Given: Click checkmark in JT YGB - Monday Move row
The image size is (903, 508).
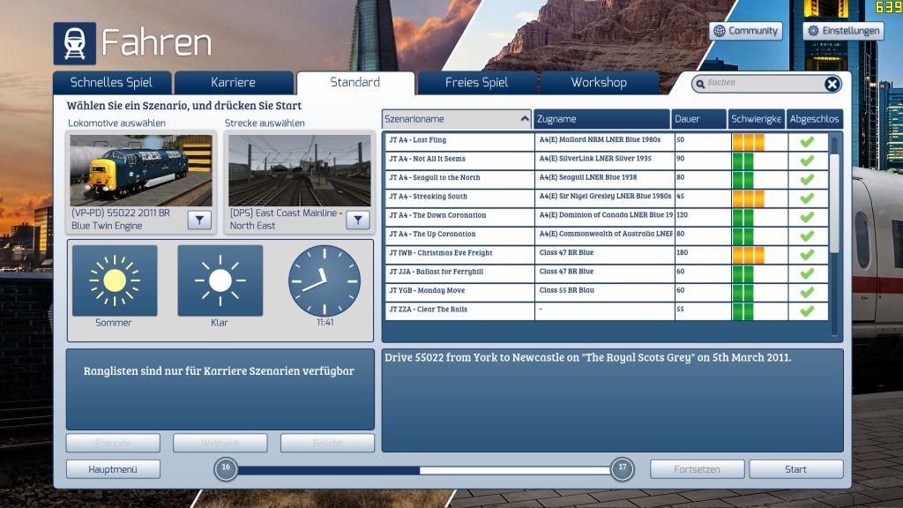Looking at the screenshot, I should (807, 292).
